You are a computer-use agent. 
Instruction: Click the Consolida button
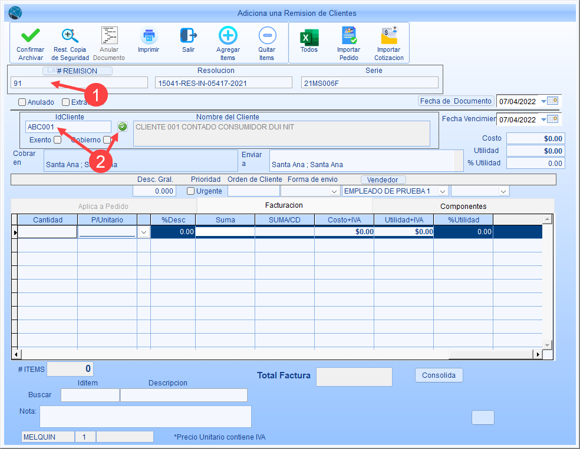point(439,375)
